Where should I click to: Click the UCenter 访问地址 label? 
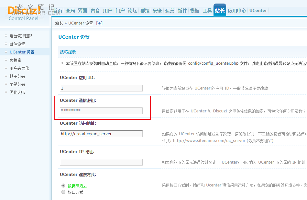tap(78, 123)
